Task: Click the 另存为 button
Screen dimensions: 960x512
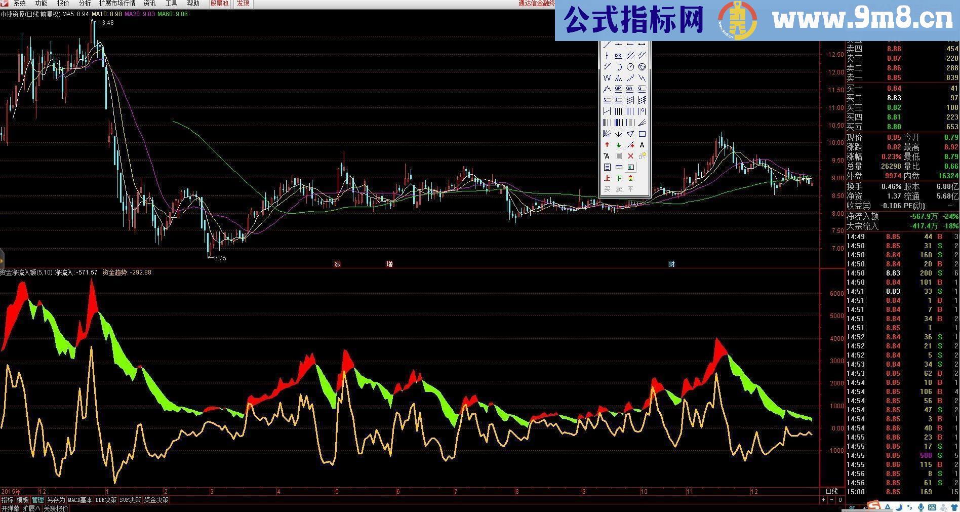Action: (x=57, y=500)
